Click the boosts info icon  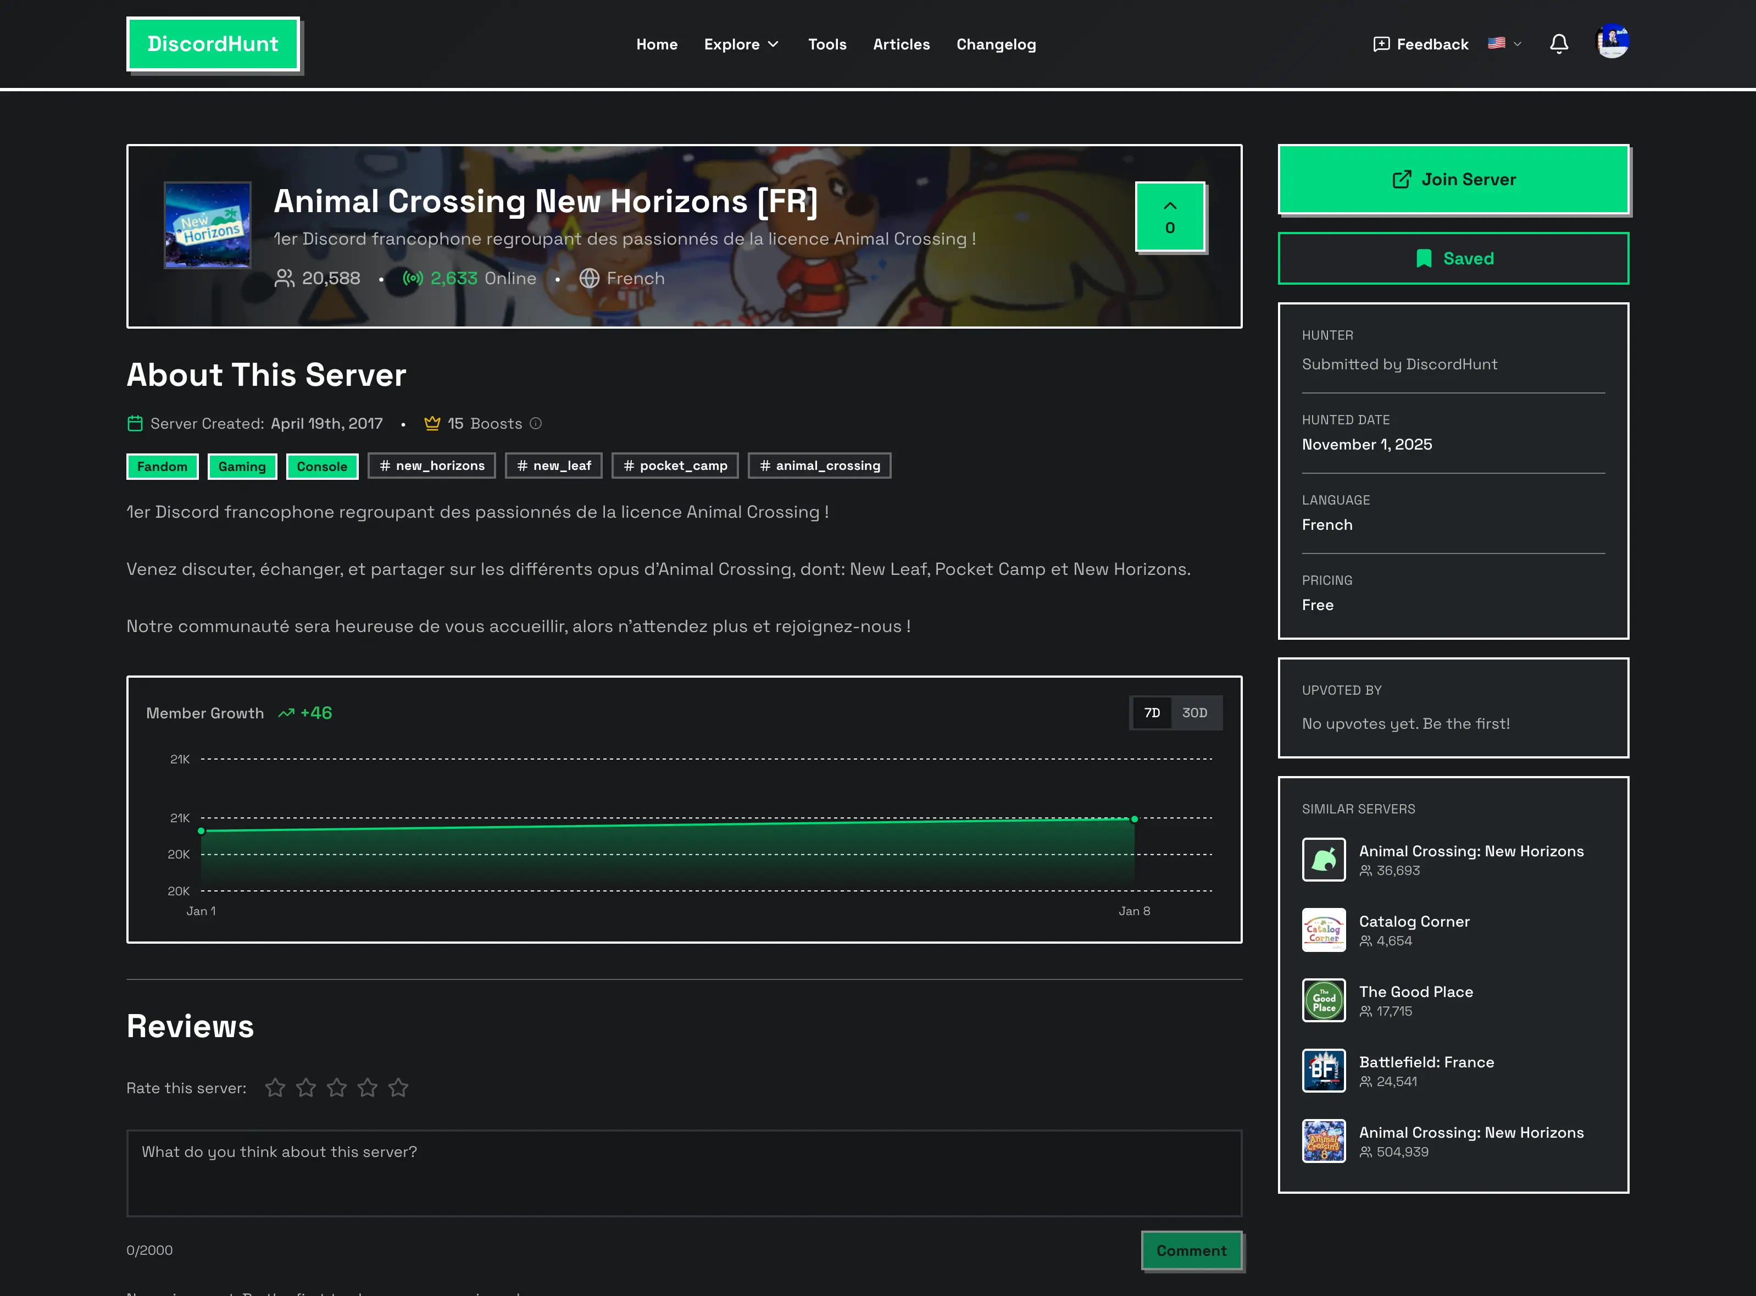point(536,424)
